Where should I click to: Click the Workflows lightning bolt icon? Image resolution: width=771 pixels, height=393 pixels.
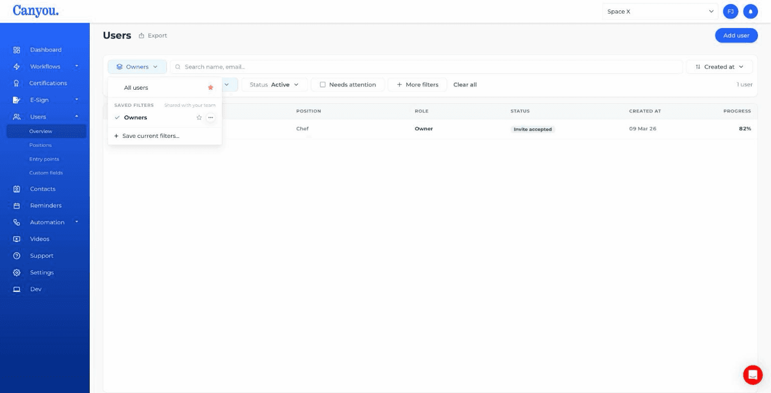[17, 67]
